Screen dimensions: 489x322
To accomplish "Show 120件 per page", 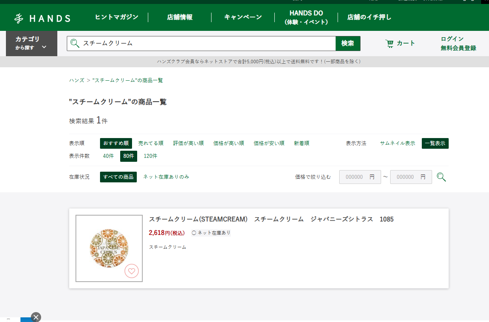I will 150,156.
